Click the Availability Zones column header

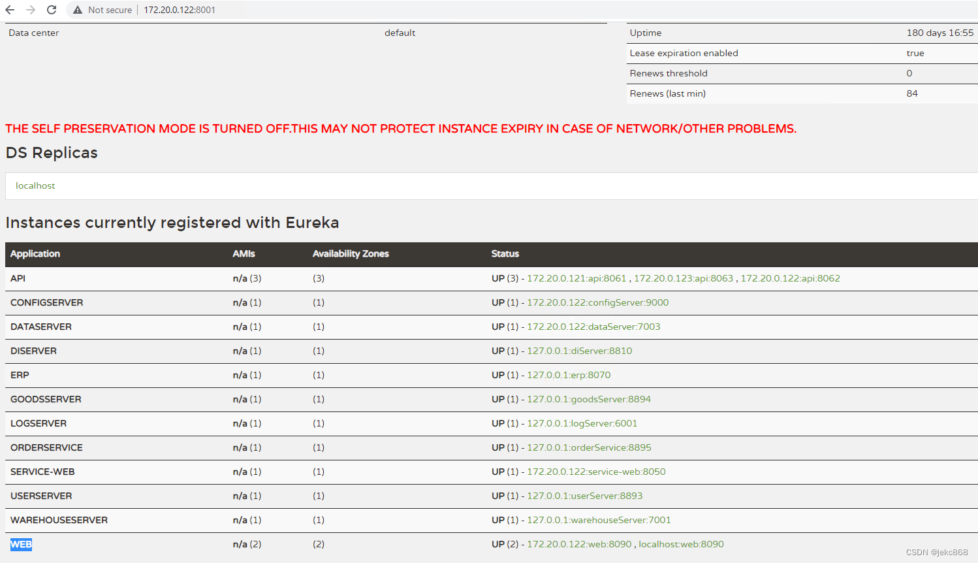coord(351,253)
